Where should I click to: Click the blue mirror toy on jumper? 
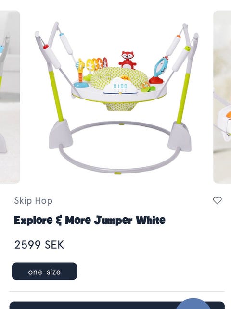coord(160,70)
